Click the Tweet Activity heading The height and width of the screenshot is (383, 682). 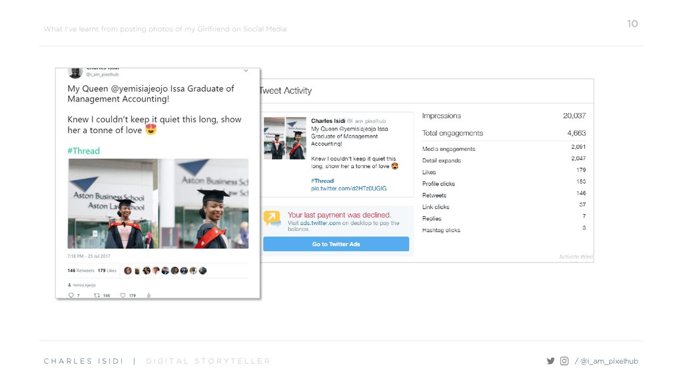[286, 90]
